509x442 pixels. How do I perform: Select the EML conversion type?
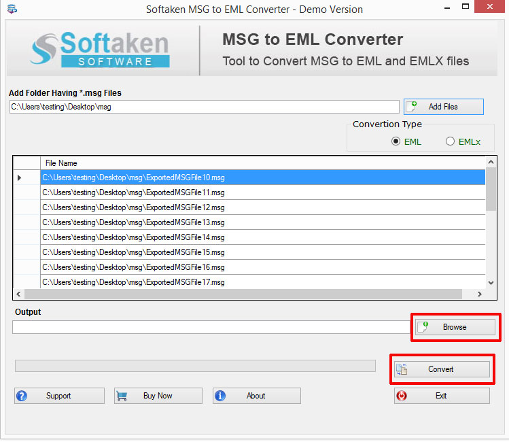click(396, 141)
